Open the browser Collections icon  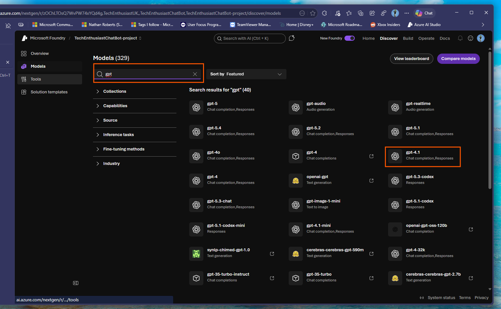click(361, 13)
